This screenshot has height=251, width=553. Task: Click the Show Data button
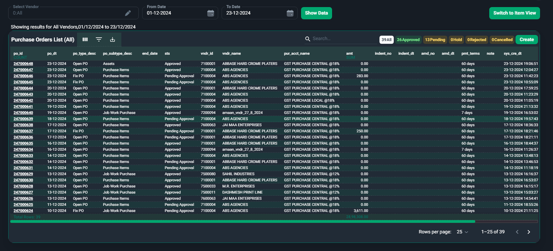[x=317, y=13]
